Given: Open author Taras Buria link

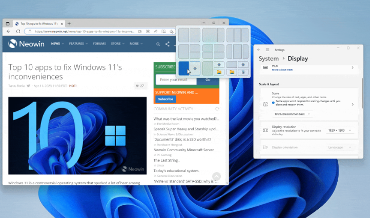Looking at the screenshot, I should 16,86.
